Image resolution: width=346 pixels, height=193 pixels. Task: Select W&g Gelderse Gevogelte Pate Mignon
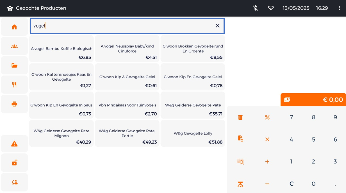click(x=62, y=133)
